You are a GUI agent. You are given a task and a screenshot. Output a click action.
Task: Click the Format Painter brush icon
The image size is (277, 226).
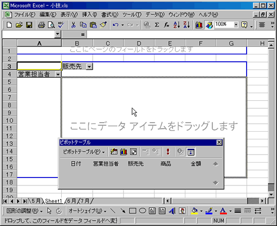[x=103, y=25]
